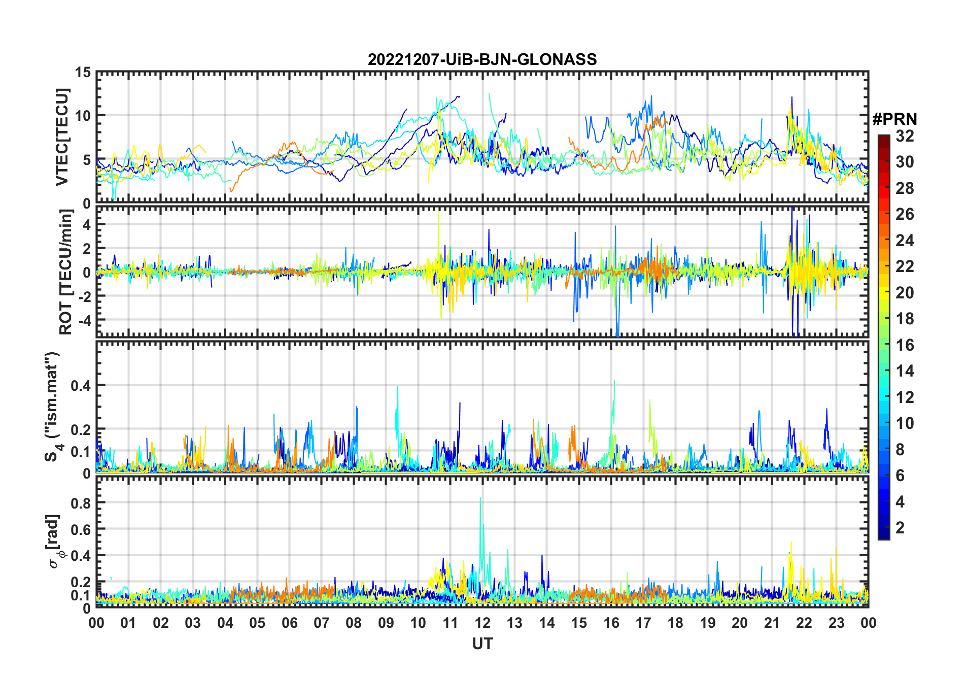The image size is (965, 675).
Task: Click the 0.6 tick on sigma-phi axis
Action: click(x=81, y=529)
